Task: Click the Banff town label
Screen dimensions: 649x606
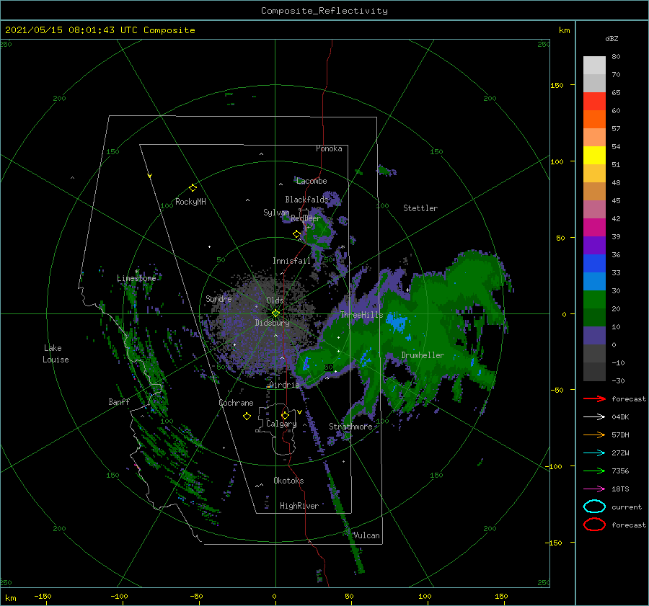Action: point(119,402)
